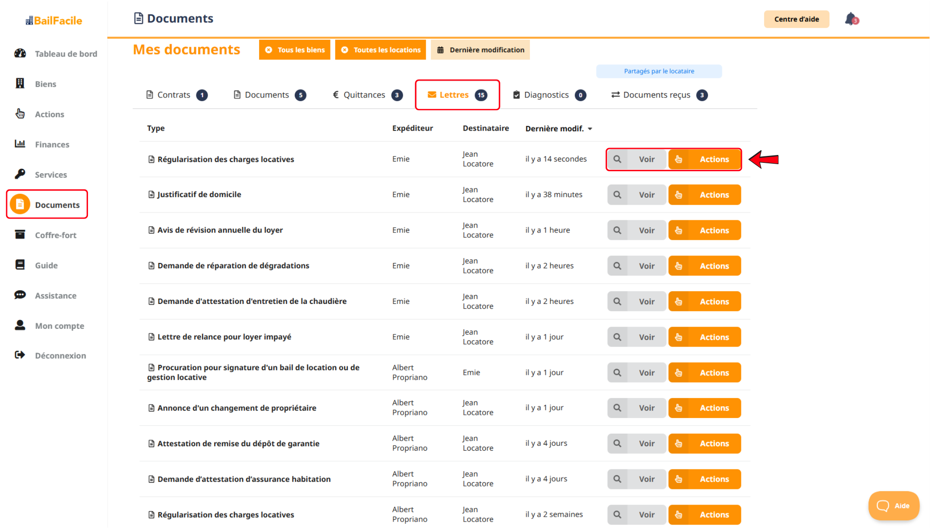Open the Aide chat widget
This screenshot has height=529, width=930.
pyautogui.click(x=893, y=505)
